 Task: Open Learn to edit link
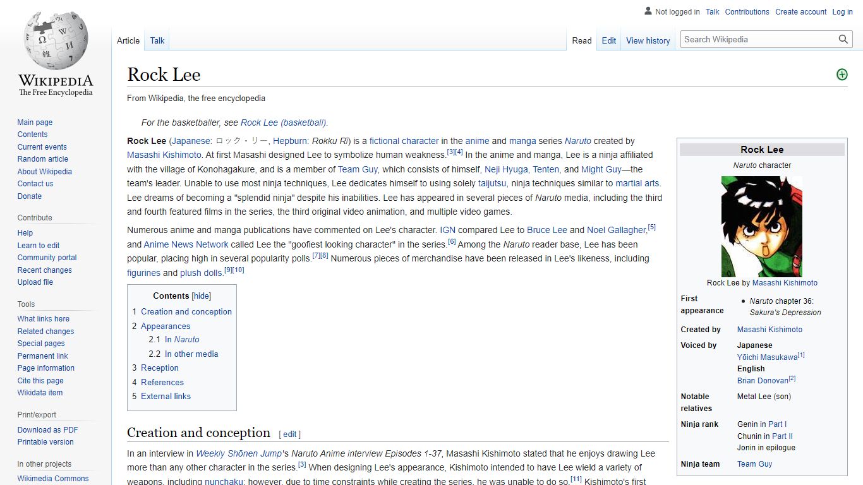[x=39, y=246]
